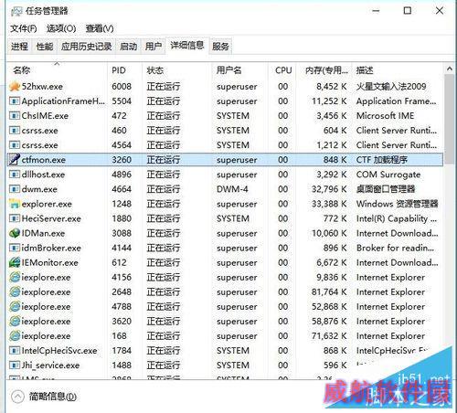Sort by the 内存(专用) column header
The height and width of the screenshot is (413, 457).
[x=324, y=70]
